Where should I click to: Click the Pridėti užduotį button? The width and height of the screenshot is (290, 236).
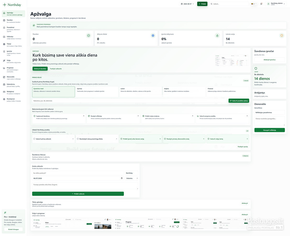pos(78,194)
